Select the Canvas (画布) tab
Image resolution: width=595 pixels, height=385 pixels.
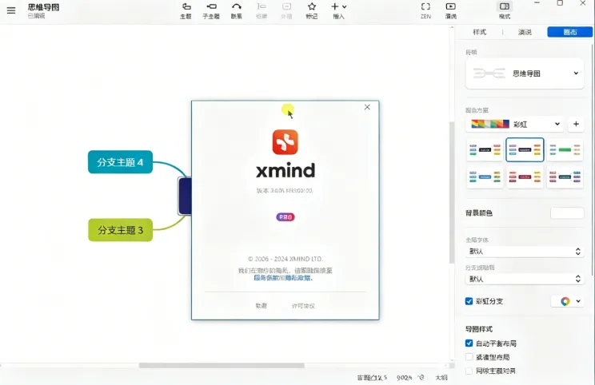point(569,32)
